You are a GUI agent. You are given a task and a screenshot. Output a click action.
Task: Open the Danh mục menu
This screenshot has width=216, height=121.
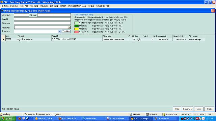tap(14, 6)
